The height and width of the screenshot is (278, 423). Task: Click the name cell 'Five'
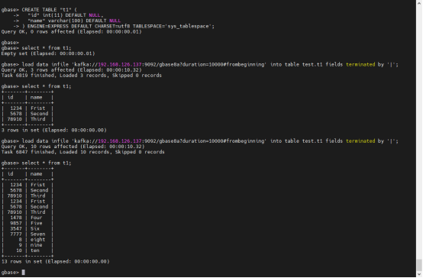click(x=36, y=223)
